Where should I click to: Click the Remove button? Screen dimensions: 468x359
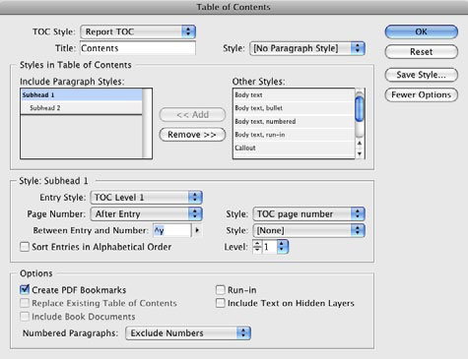[x=192, y=135]
